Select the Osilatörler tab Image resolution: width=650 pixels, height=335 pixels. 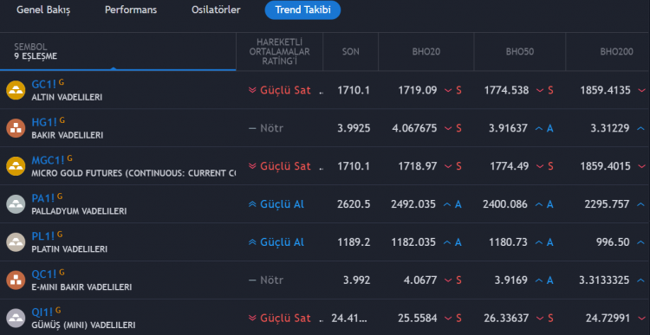pos(216,10)
